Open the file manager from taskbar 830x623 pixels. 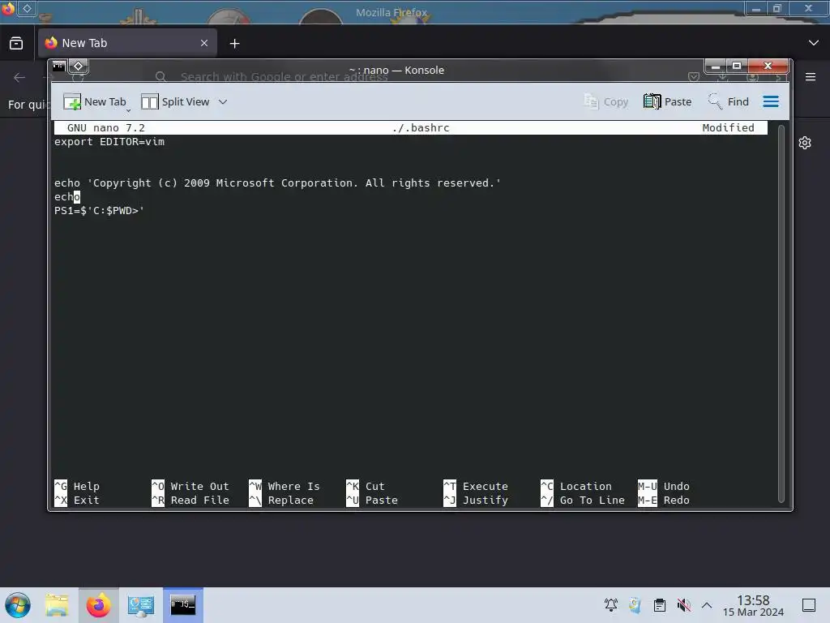[58, 605]
